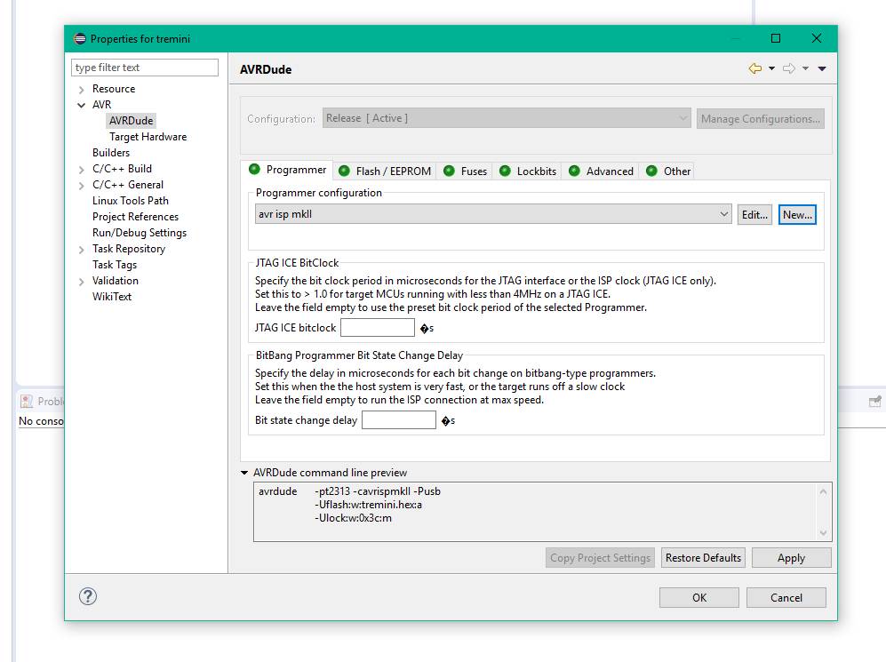Focus the type filter text field
The width and height of the screenshot is (886, 662).
pos(145,68)
